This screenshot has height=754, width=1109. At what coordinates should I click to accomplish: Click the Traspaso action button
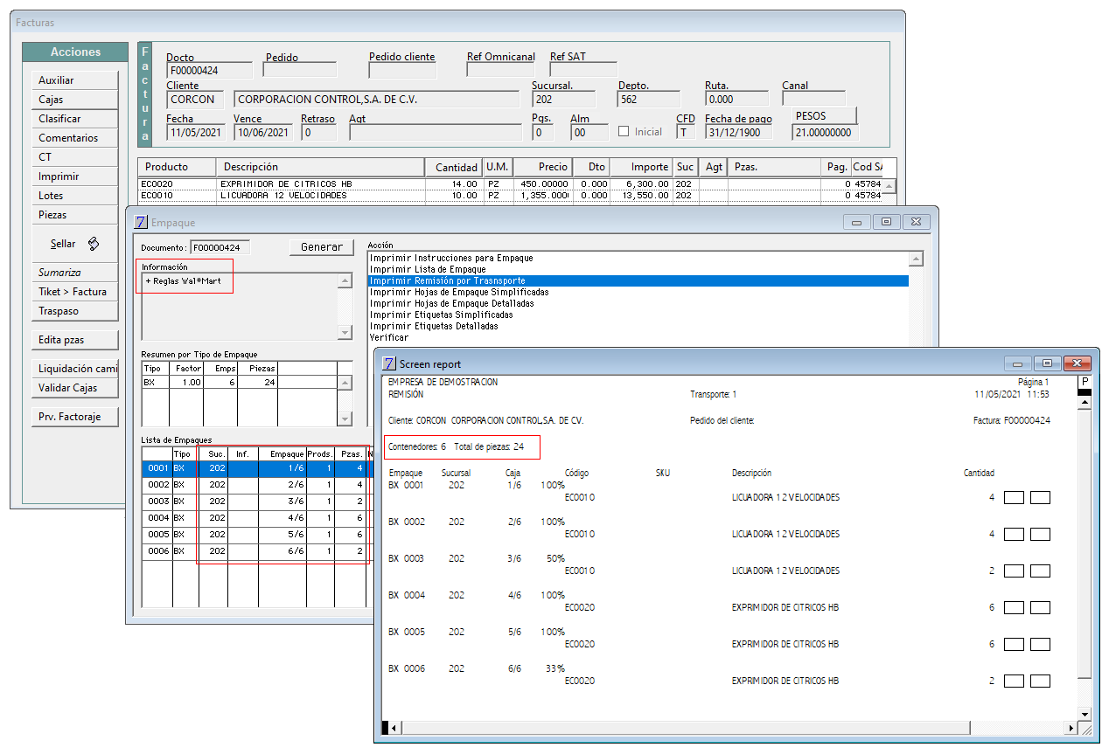coord(74,311)
